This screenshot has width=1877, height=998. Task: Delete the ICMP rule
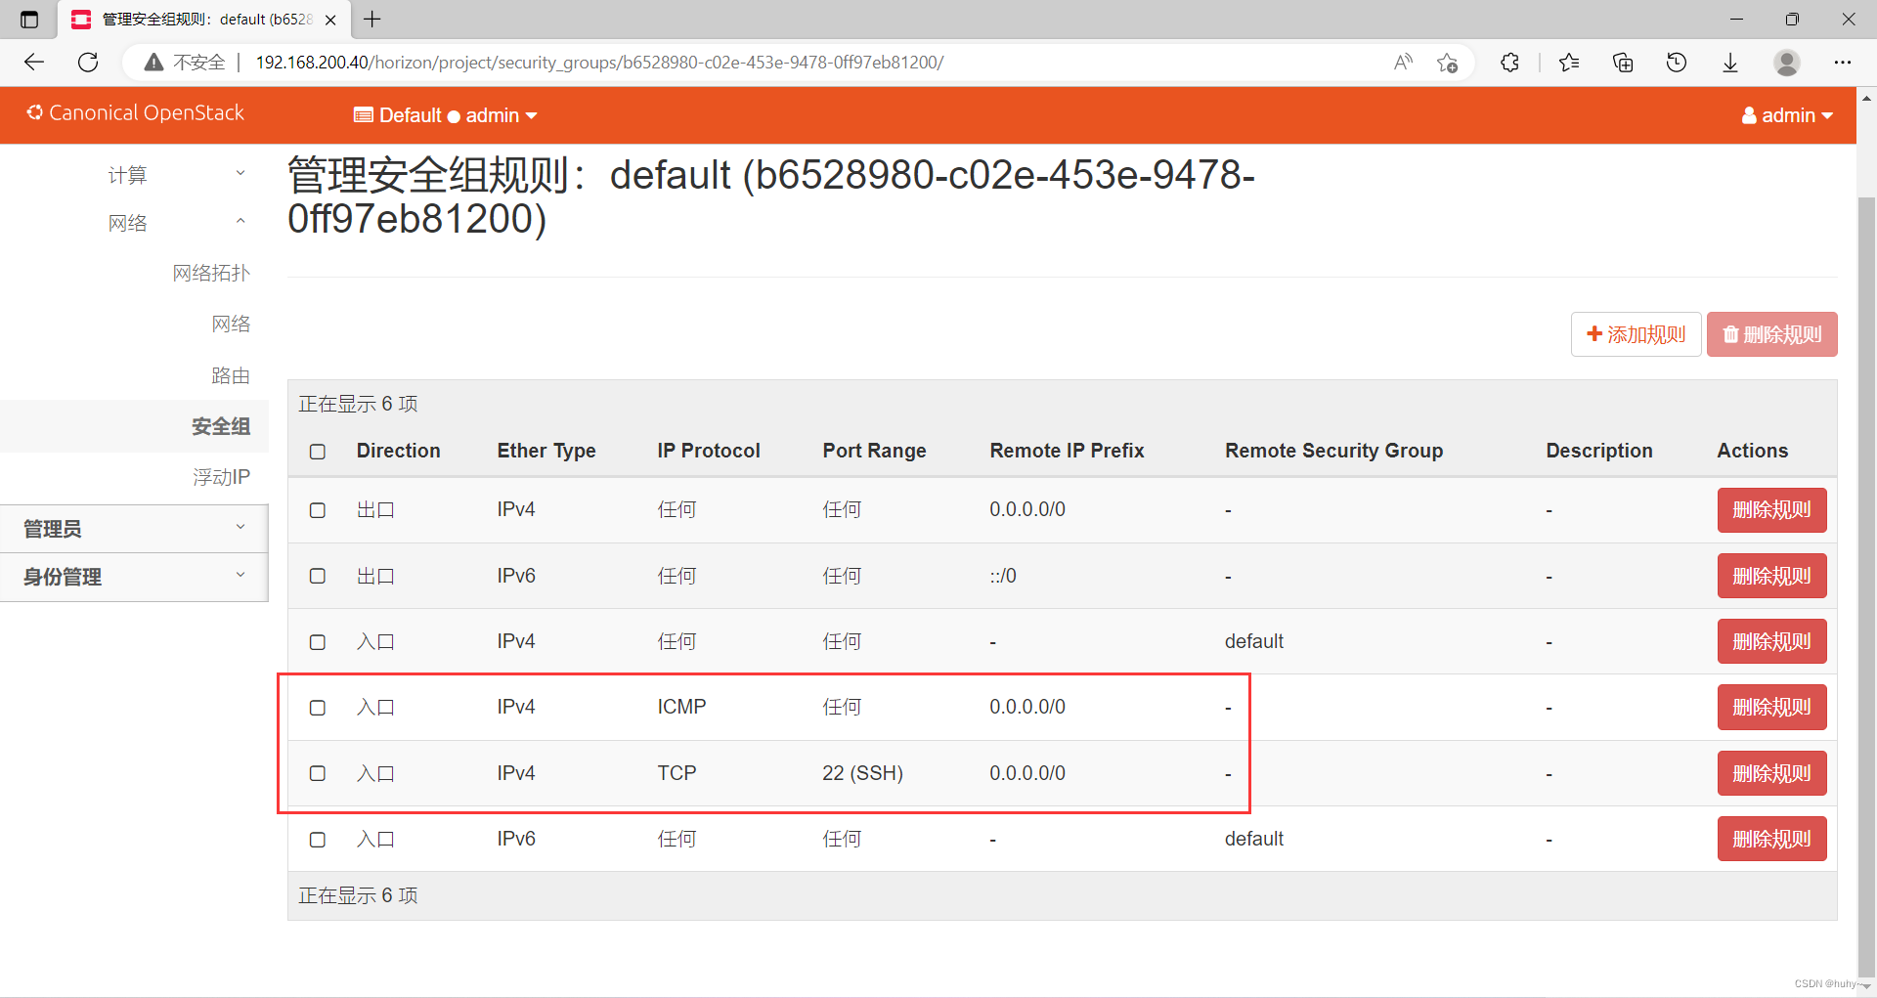coord(1772,707)
